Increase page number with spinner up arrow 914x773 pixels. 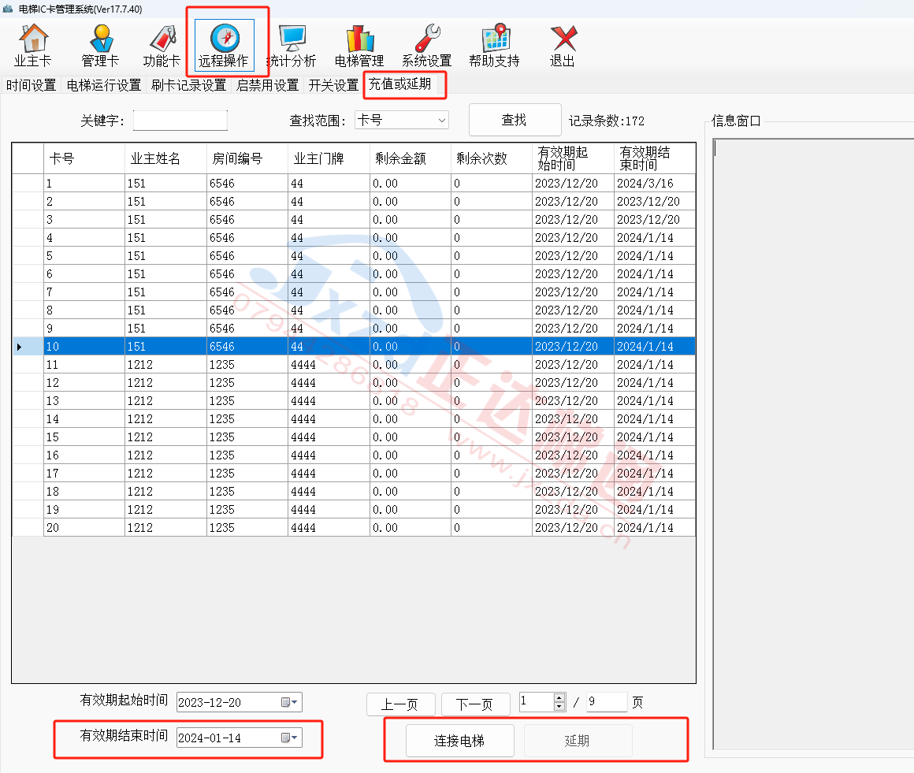(559, 698)
